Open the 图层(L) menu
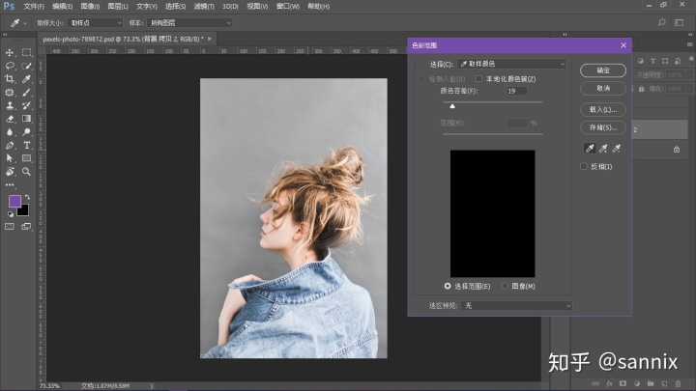This screenshot has width=696, height=391. (118, 7)
